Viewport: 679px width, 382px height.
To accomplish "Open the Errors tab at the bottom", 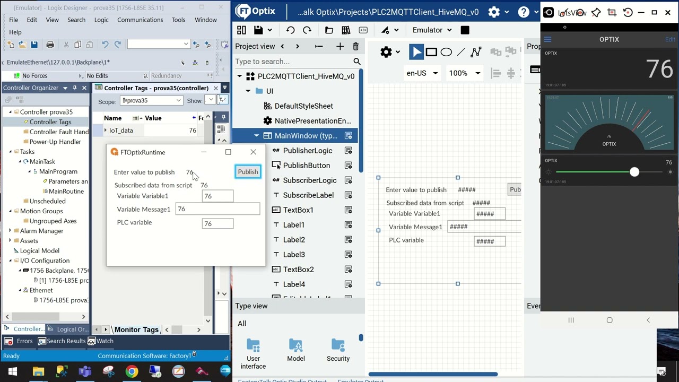I will [x=20, y=341].
